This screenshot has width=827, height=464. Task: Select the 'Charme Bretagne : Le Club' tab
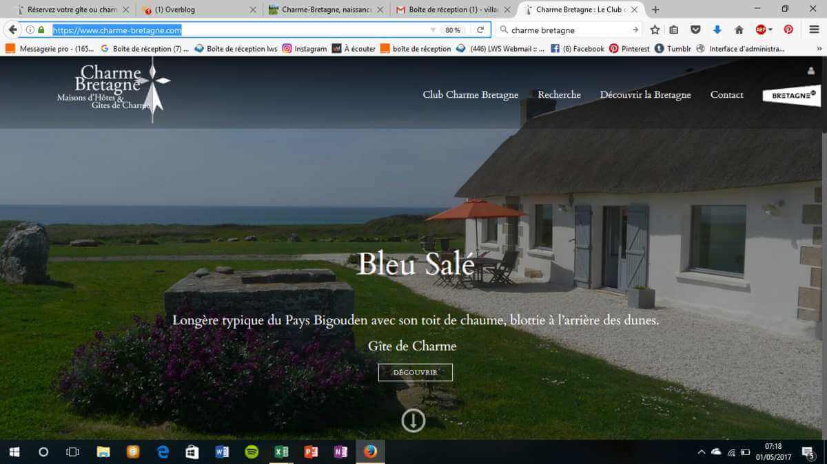click(x=582, y=10)
